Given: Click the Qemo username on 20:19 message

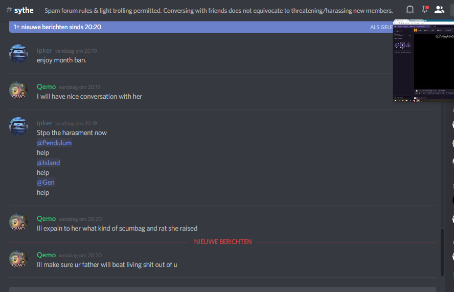Looking at the screenshot, I should pos(46,86).
